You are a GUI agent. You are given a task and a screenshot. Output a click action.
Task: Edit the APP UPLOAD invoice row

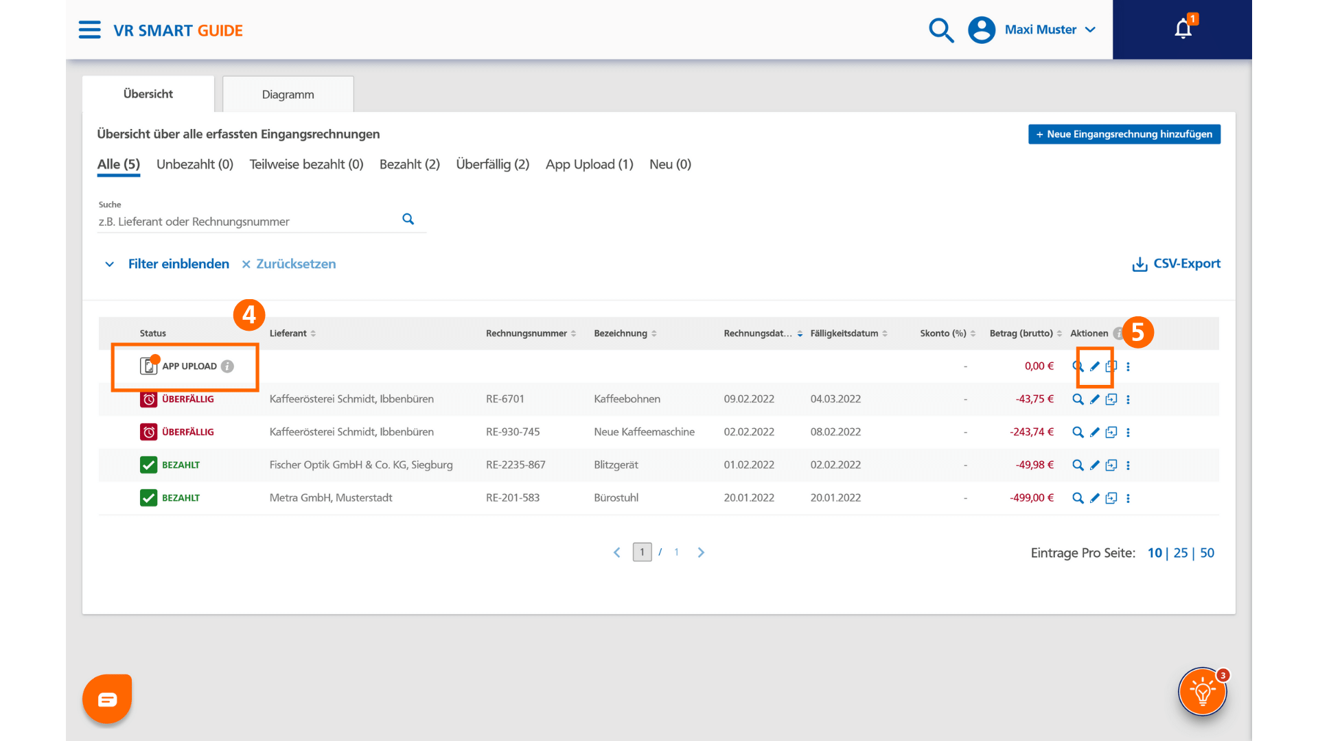[1095, 366]
